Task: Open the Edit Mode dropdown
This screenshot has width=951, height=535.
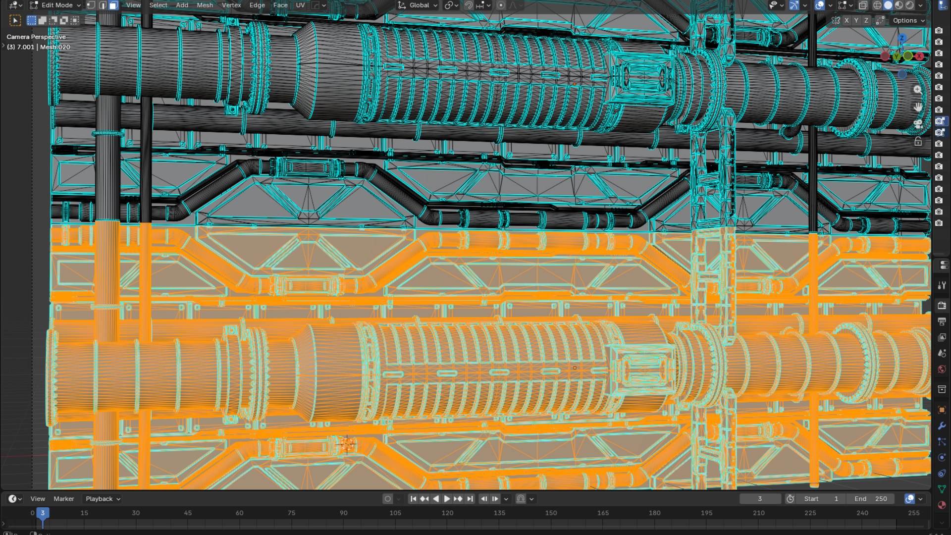Action: 55,5
